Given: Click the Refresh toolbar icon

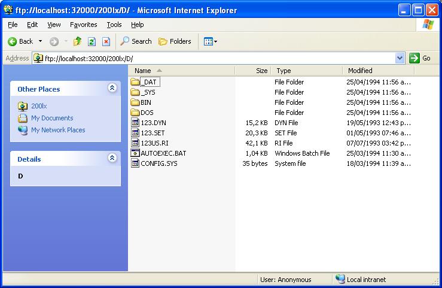Looking at the screenshot, I should coord(92,41).
